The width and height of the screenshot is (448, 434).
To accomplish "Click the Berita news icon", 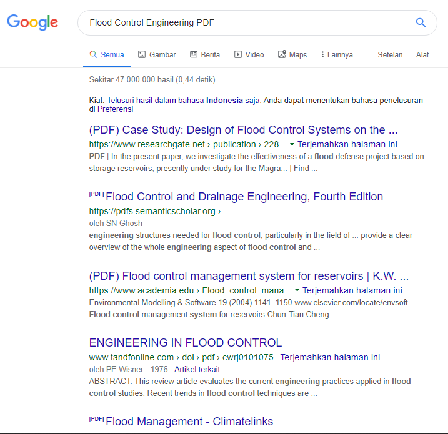I will coord(194,54).
